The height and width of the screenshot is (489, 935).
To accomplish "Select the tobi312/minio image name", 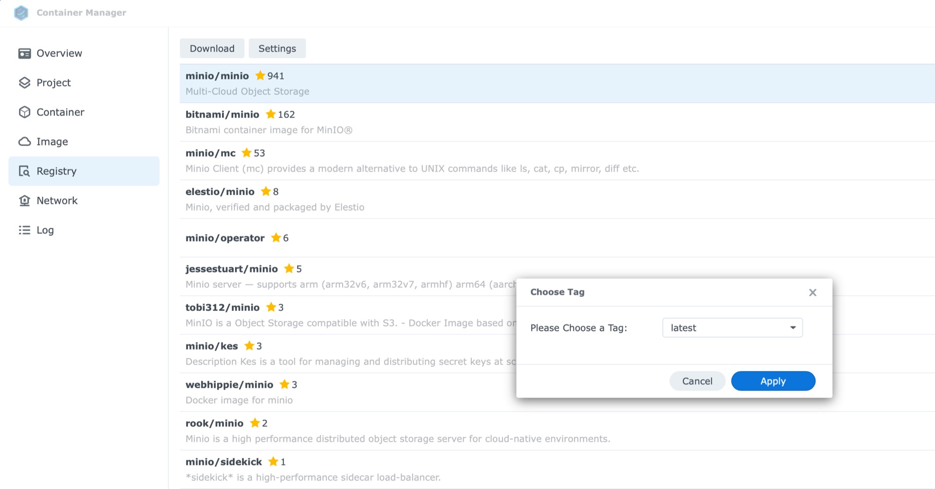I will coord(223,308).
